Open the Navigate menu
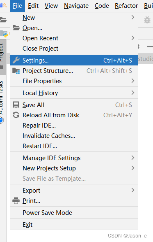The height and width of the screenshot is (242, 153). [76, 6]
